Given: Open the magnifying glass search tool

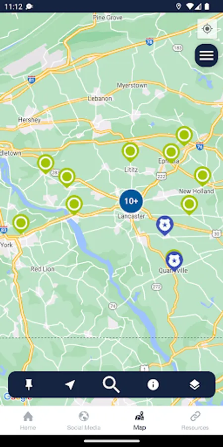Looking at the screenshot, I should coord(111,385).
